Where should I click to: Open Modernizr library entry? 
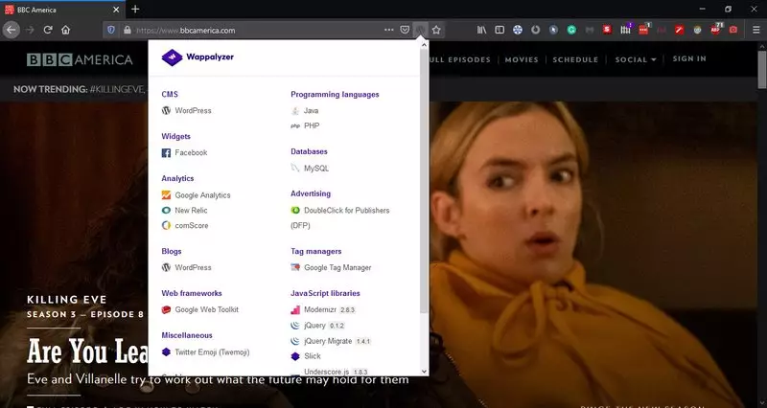coord(323,309)
